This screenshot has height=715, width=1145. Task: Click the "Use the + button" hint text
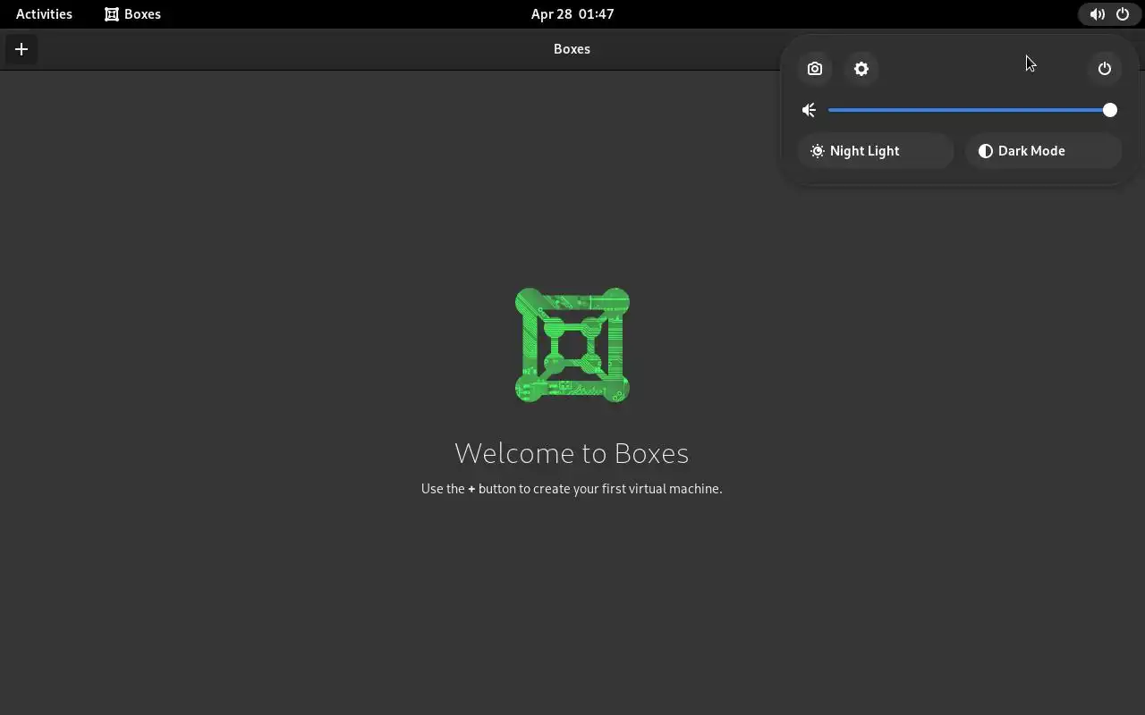tap(572, 489)
